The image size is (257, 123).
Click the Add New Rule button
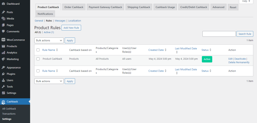click(x=71, y=28)
